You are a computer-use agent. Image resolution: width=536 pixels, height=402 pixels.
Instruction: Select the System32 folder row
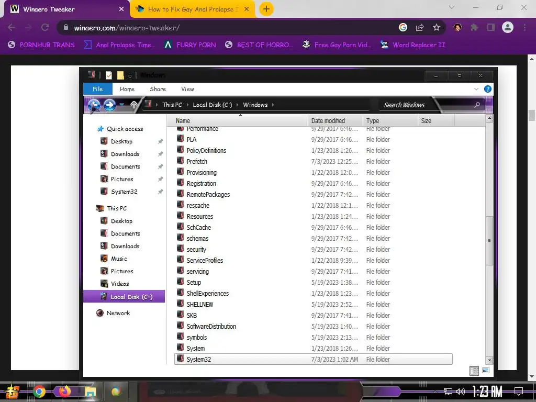[313, 359]
